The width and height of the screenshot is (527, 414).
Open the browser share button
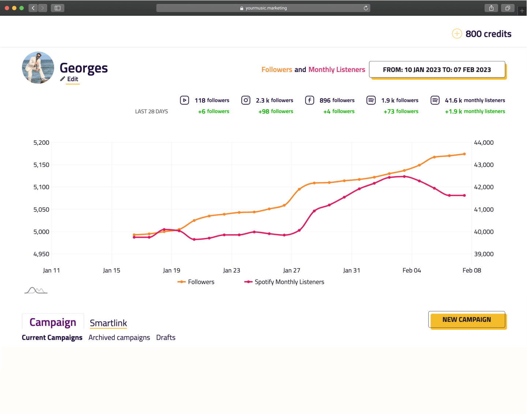point(491,8)
